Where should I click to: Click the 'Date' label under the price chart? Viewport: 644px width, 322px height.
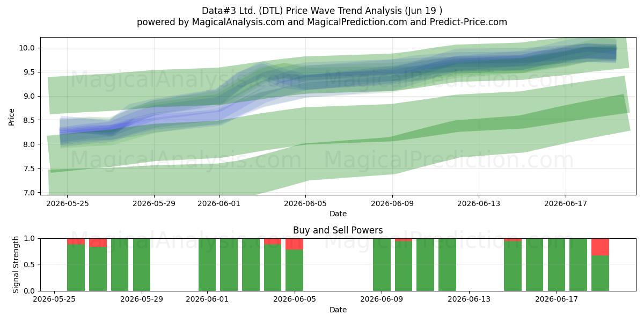(x=338, y=214)
